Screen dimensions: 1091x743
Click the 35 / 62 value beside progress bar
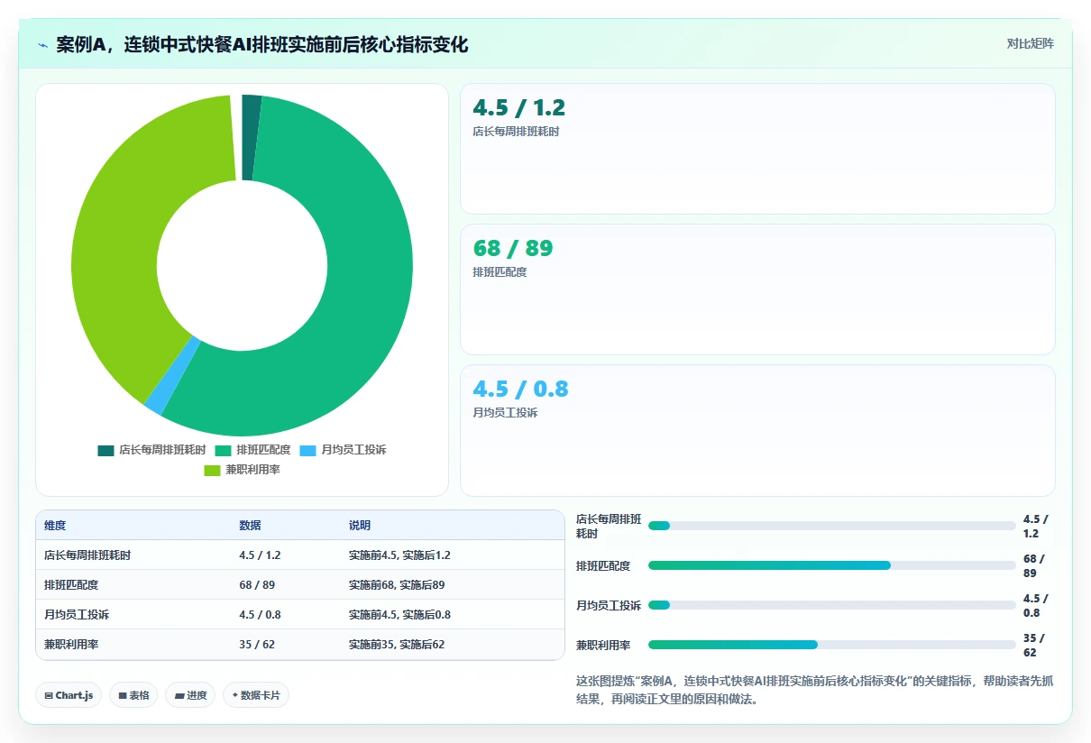[x=1034, y=646]
